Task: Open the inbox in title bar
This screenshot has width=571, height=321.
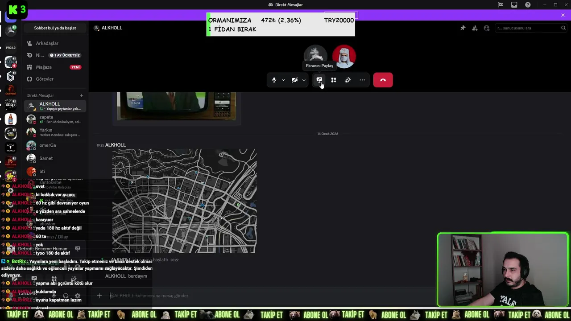Action: click(514, 5)
